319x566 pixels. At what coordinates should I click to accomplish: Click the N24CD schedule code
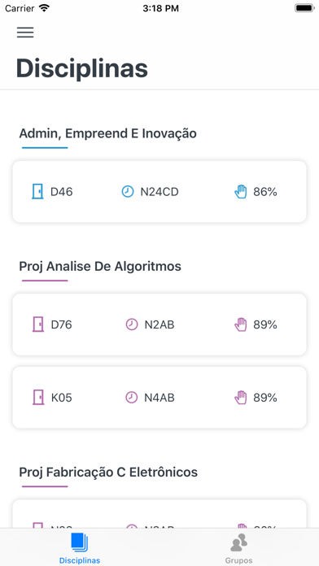(x=159, y=192)
